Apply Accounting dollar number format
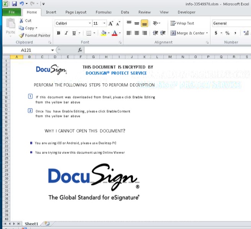 point(216,33)
